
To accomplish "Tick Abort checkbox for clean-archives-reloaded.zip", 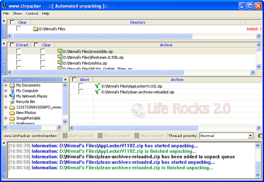I will click(81, 92).
